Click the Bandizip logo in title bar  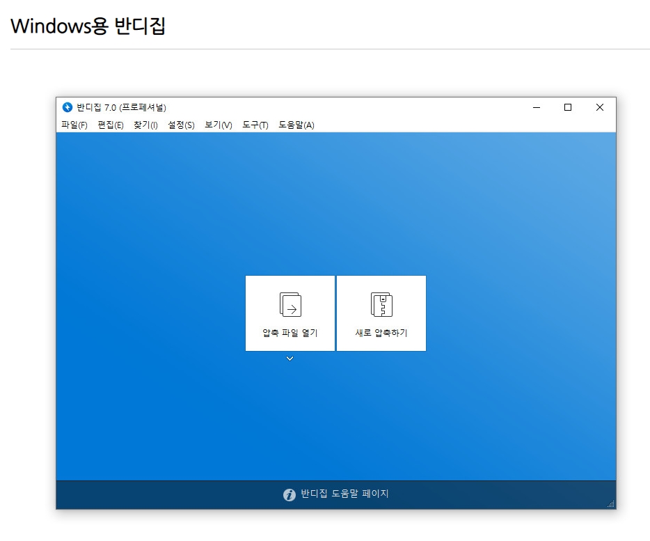click(x=67, y=107)
